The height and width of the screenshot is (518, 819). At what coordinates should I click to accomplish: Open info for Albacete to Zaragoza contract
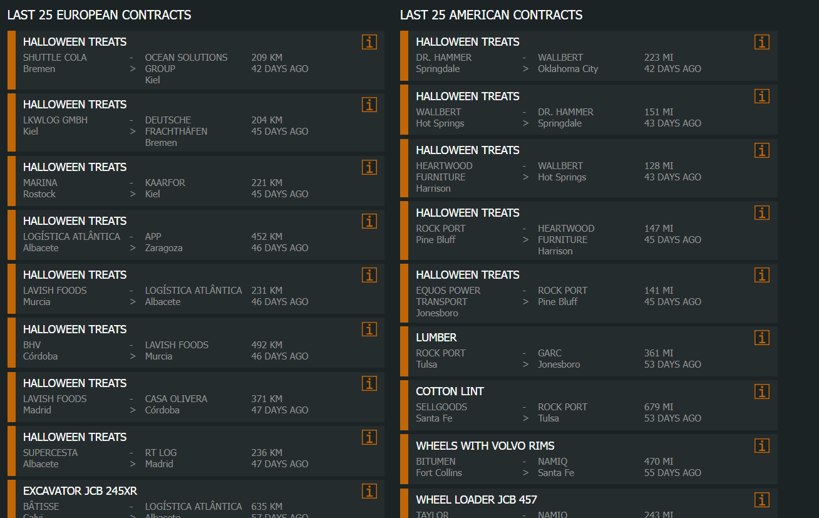369,221
